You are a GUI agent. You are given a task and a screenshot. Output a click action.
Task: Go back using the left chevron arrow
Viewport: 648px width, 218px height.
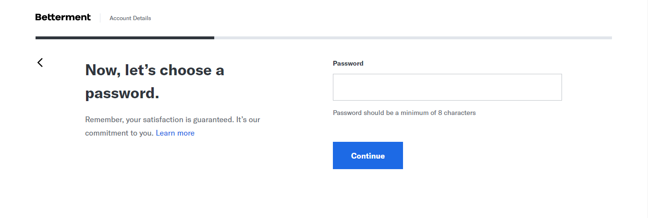coord(40,62)
